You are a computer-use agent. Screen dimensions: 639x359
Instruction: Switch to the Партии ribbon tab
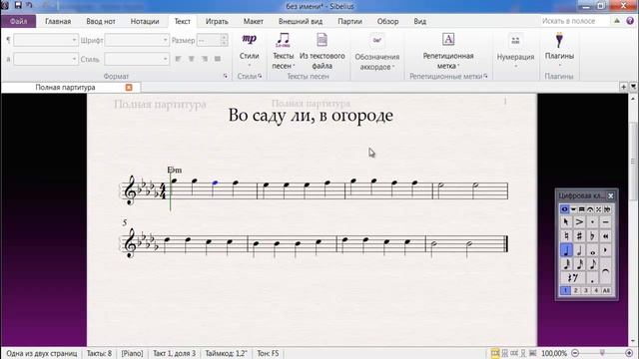pyautogui.click(x=349, y=21)
